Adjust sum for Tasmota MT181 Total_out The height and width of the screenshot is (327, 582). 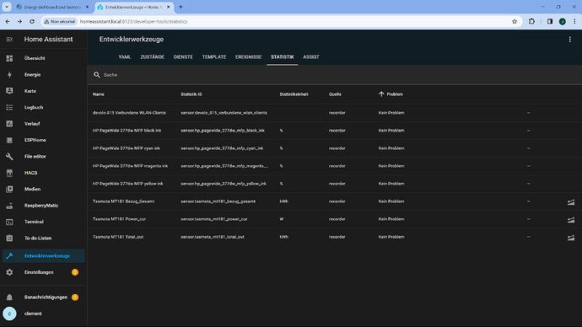(571, 238)
